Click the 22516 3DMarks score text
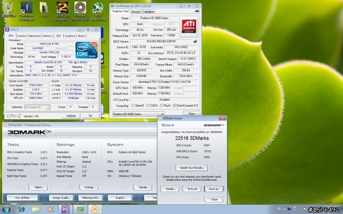This screenshot has width=343, height=214. pos(192,138)
